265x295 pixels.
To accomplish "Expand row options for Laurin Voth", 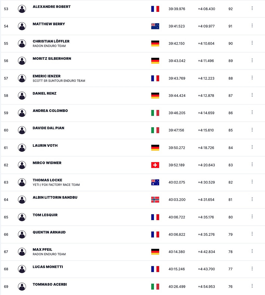I will pyautogui.click(x=252, y=147).
